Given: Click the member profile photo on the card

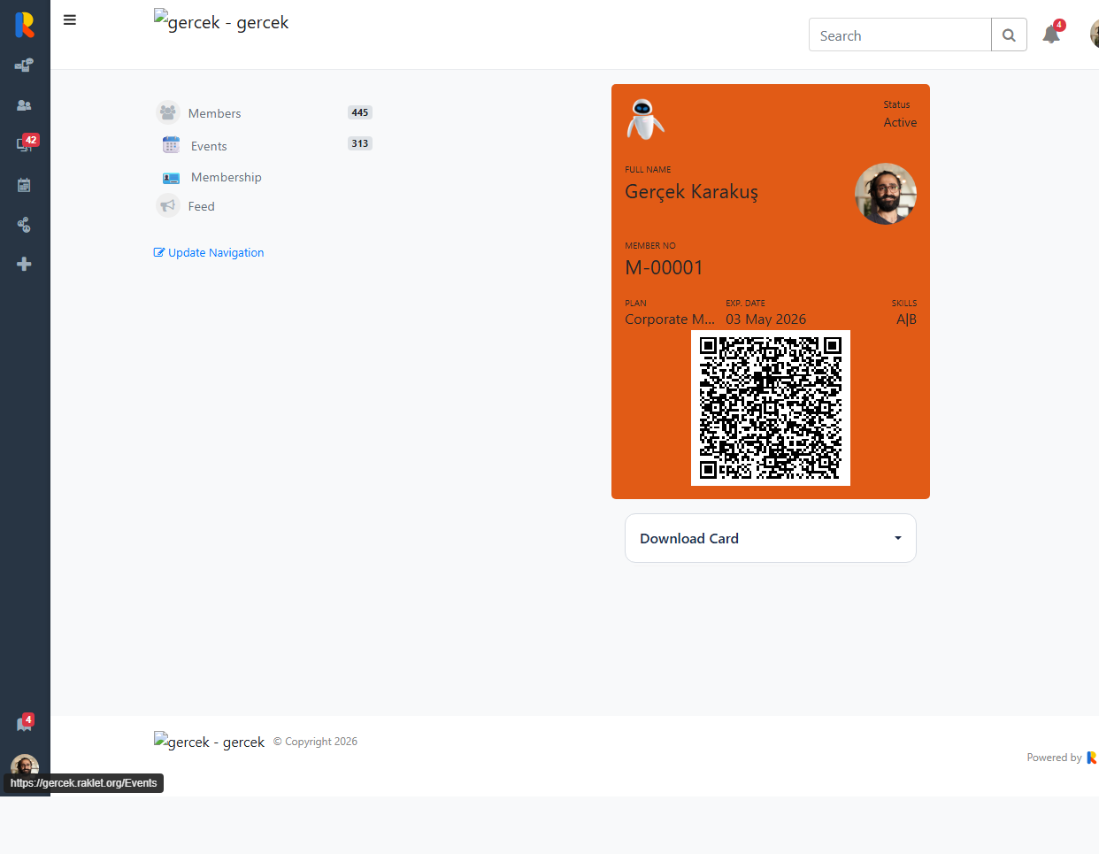Looking at the screenshot, I should pyautogui.click(x=886, y=194).
